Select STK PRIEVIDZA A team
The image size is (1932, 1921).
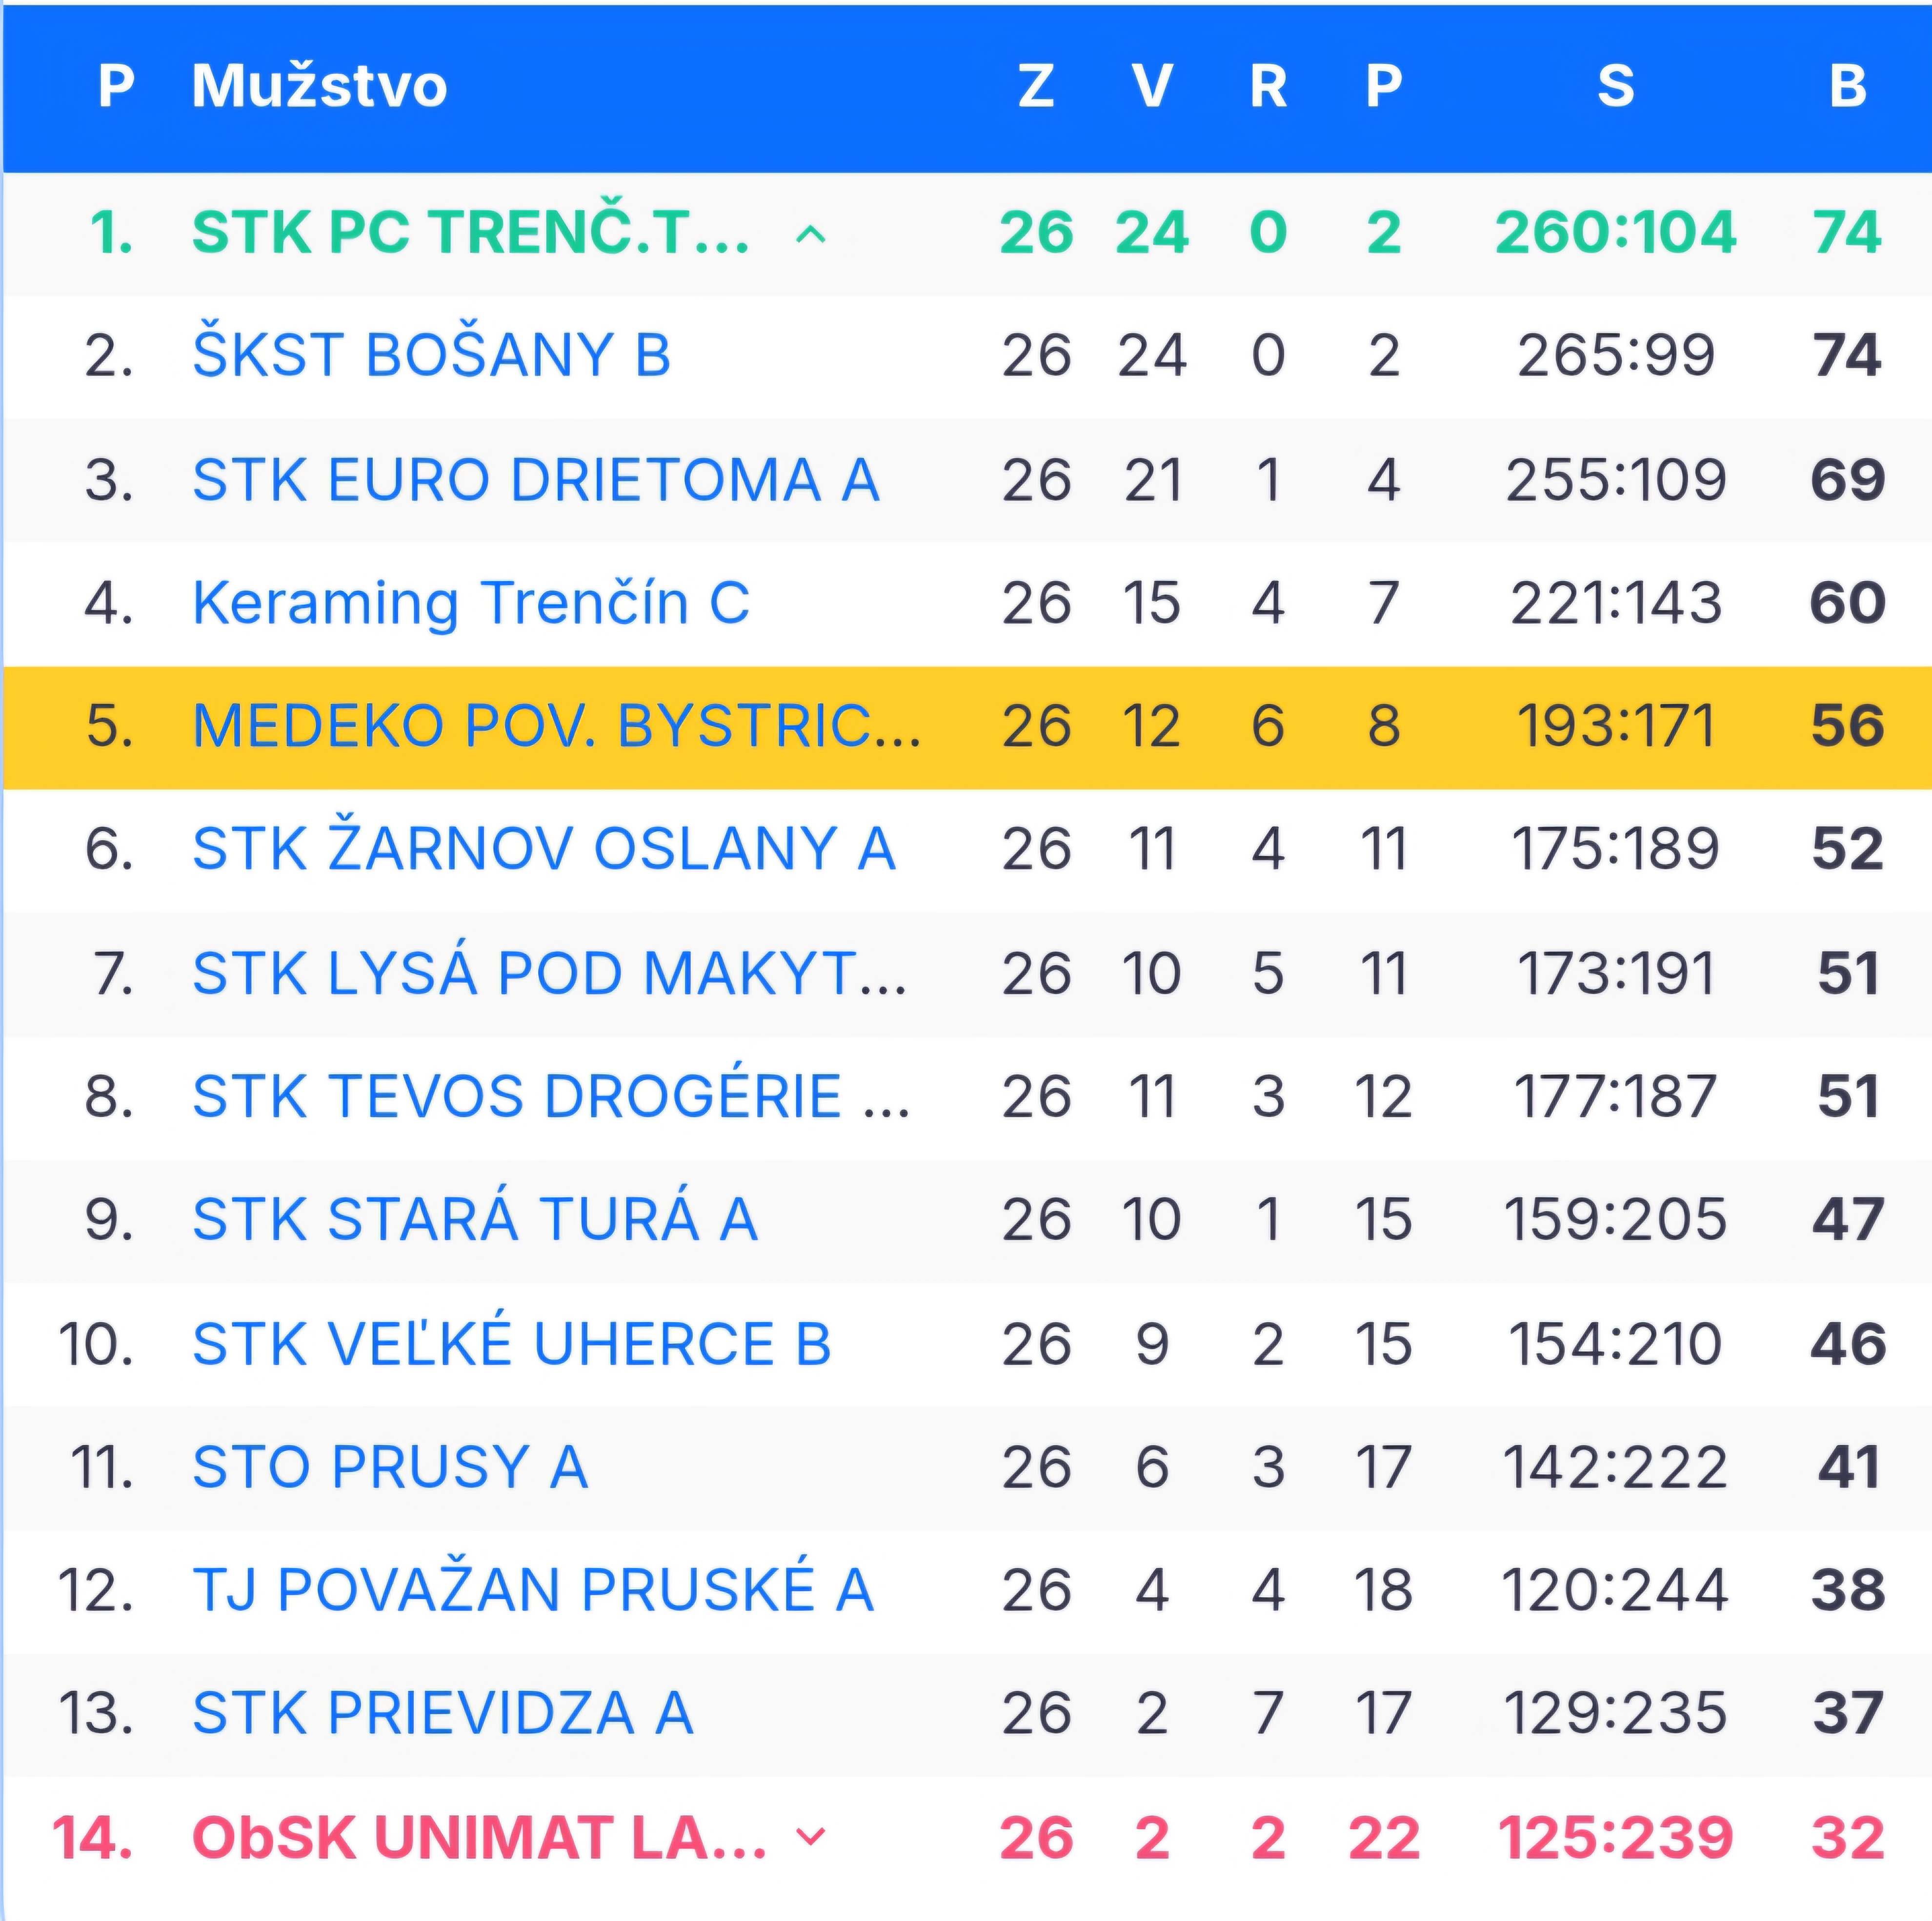coord(442,1713)
